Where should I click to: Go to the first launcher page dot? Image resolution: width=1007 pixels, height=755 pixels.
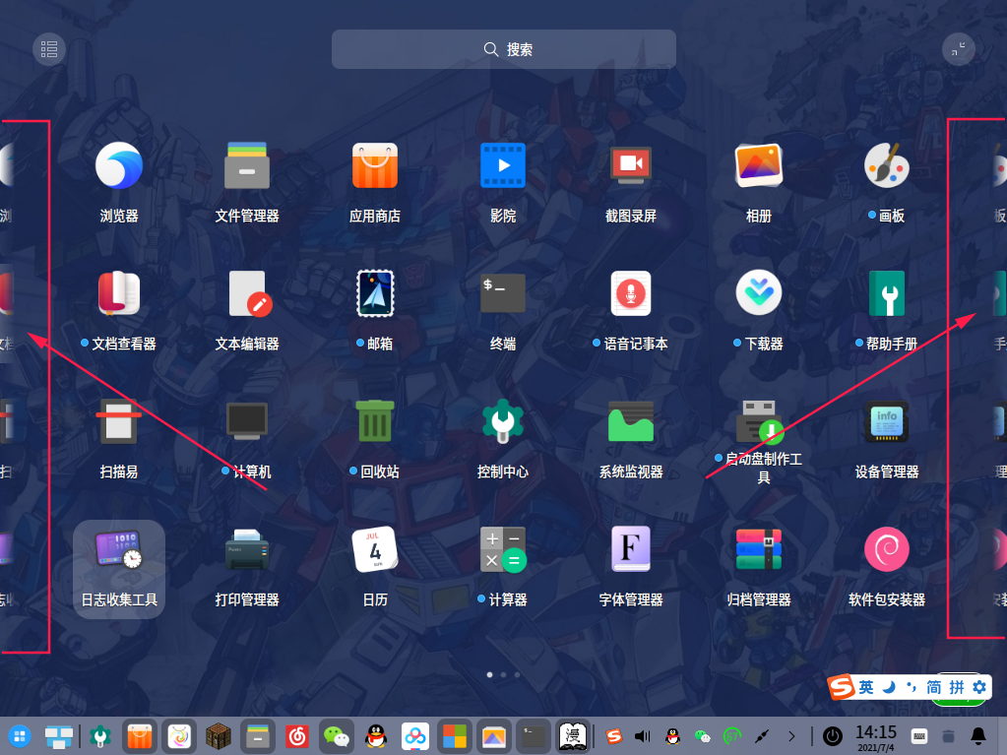(x=490, y=674)
